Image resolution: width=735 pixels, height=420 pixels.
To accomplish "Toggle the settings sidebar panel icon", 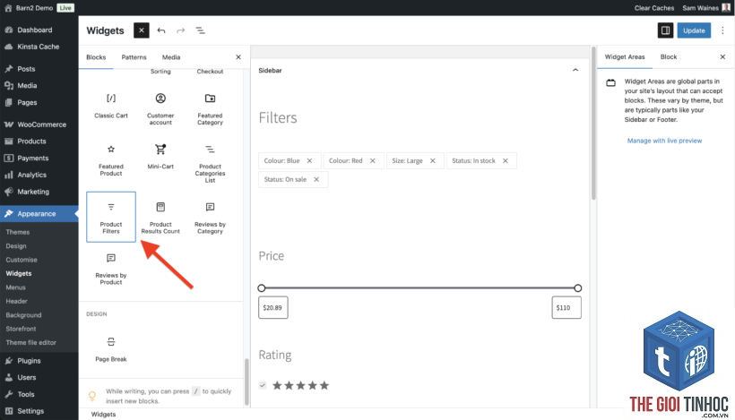I will [665, 30].
